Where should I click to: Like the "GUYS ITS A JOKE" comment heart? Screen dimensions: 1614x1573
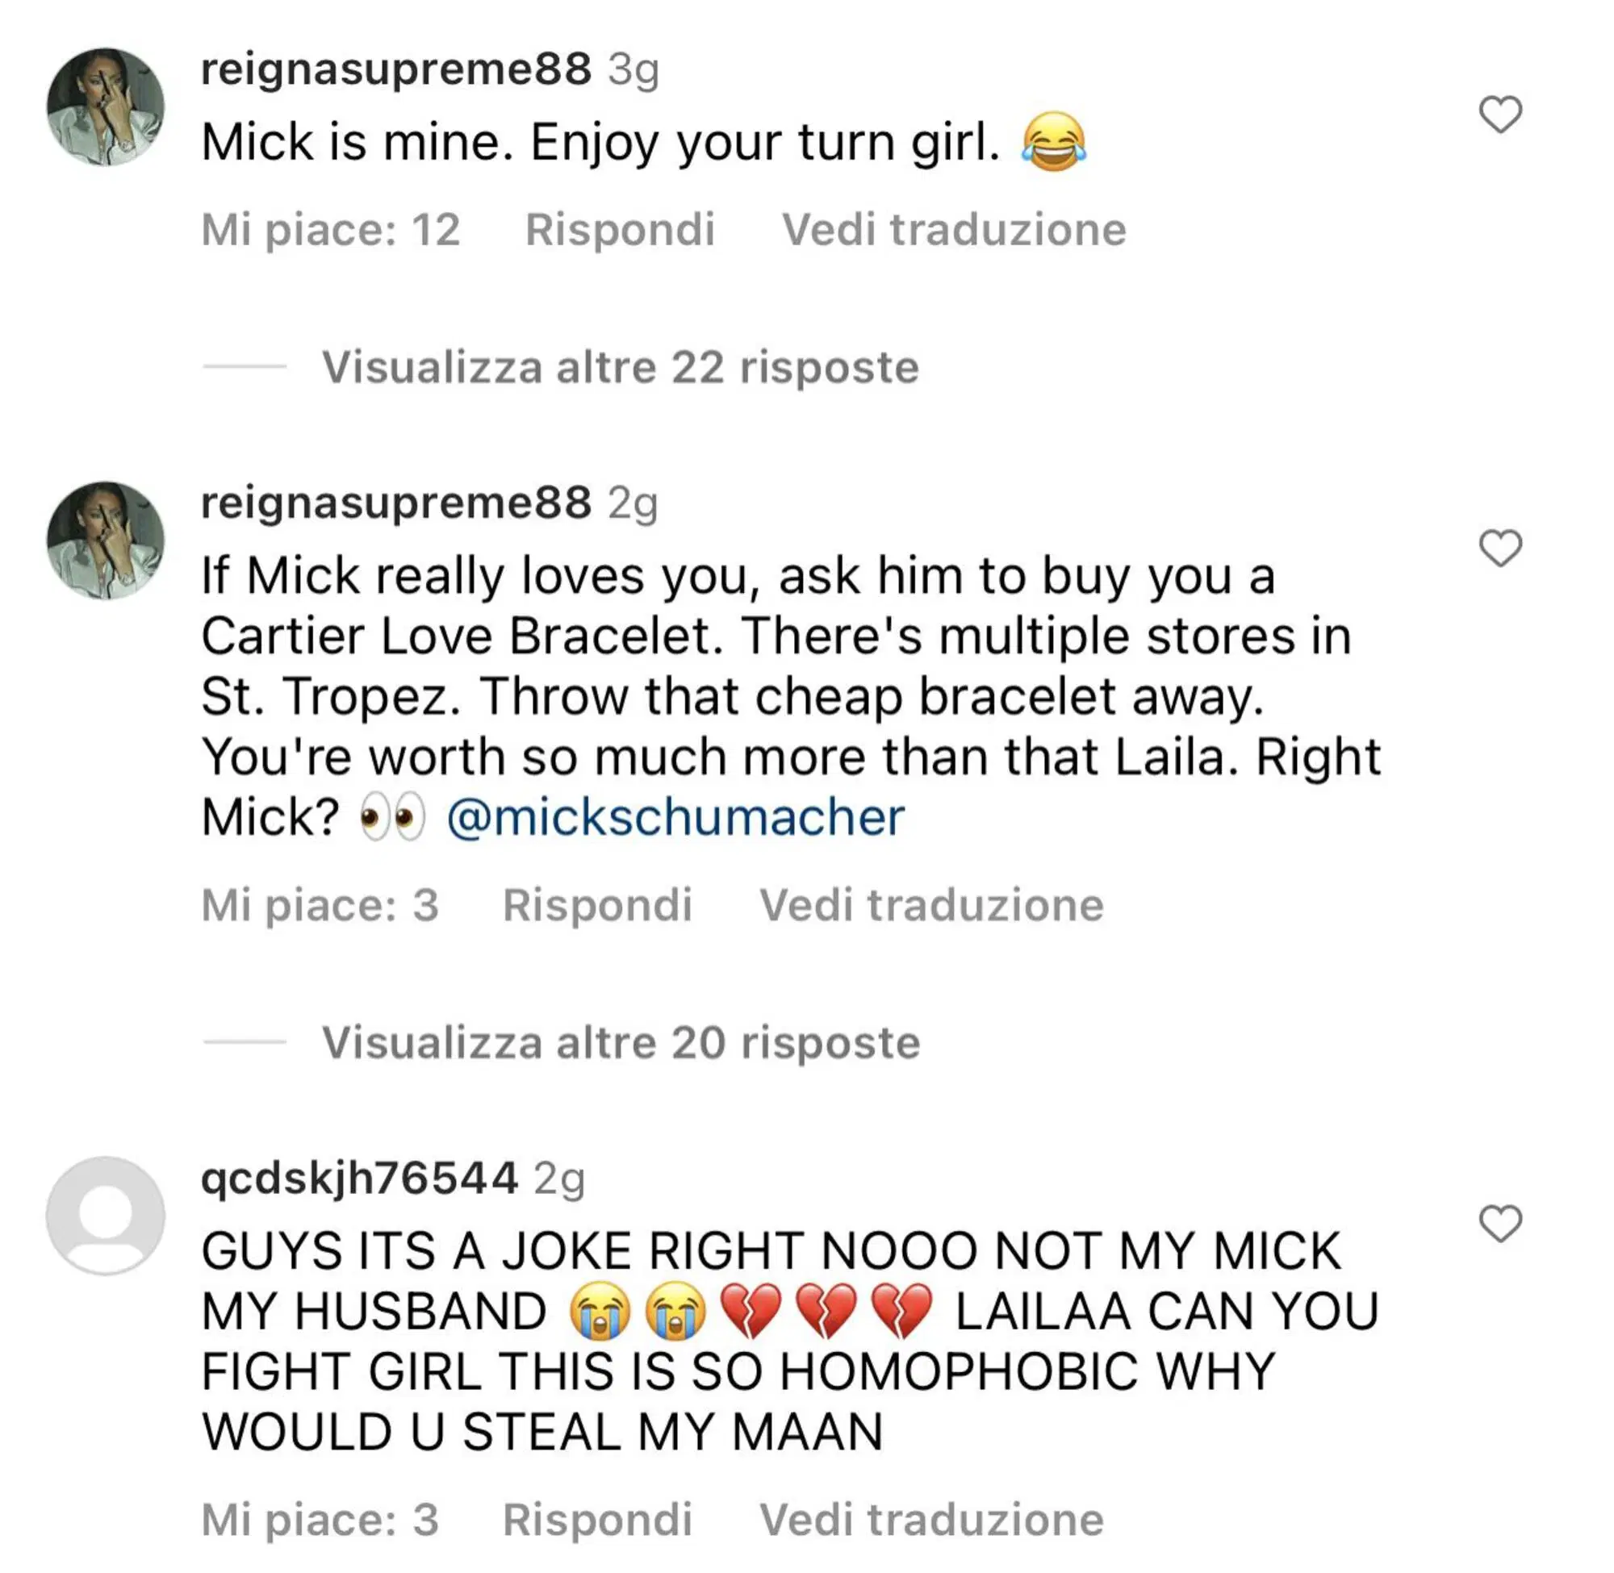[1499, 1224]
